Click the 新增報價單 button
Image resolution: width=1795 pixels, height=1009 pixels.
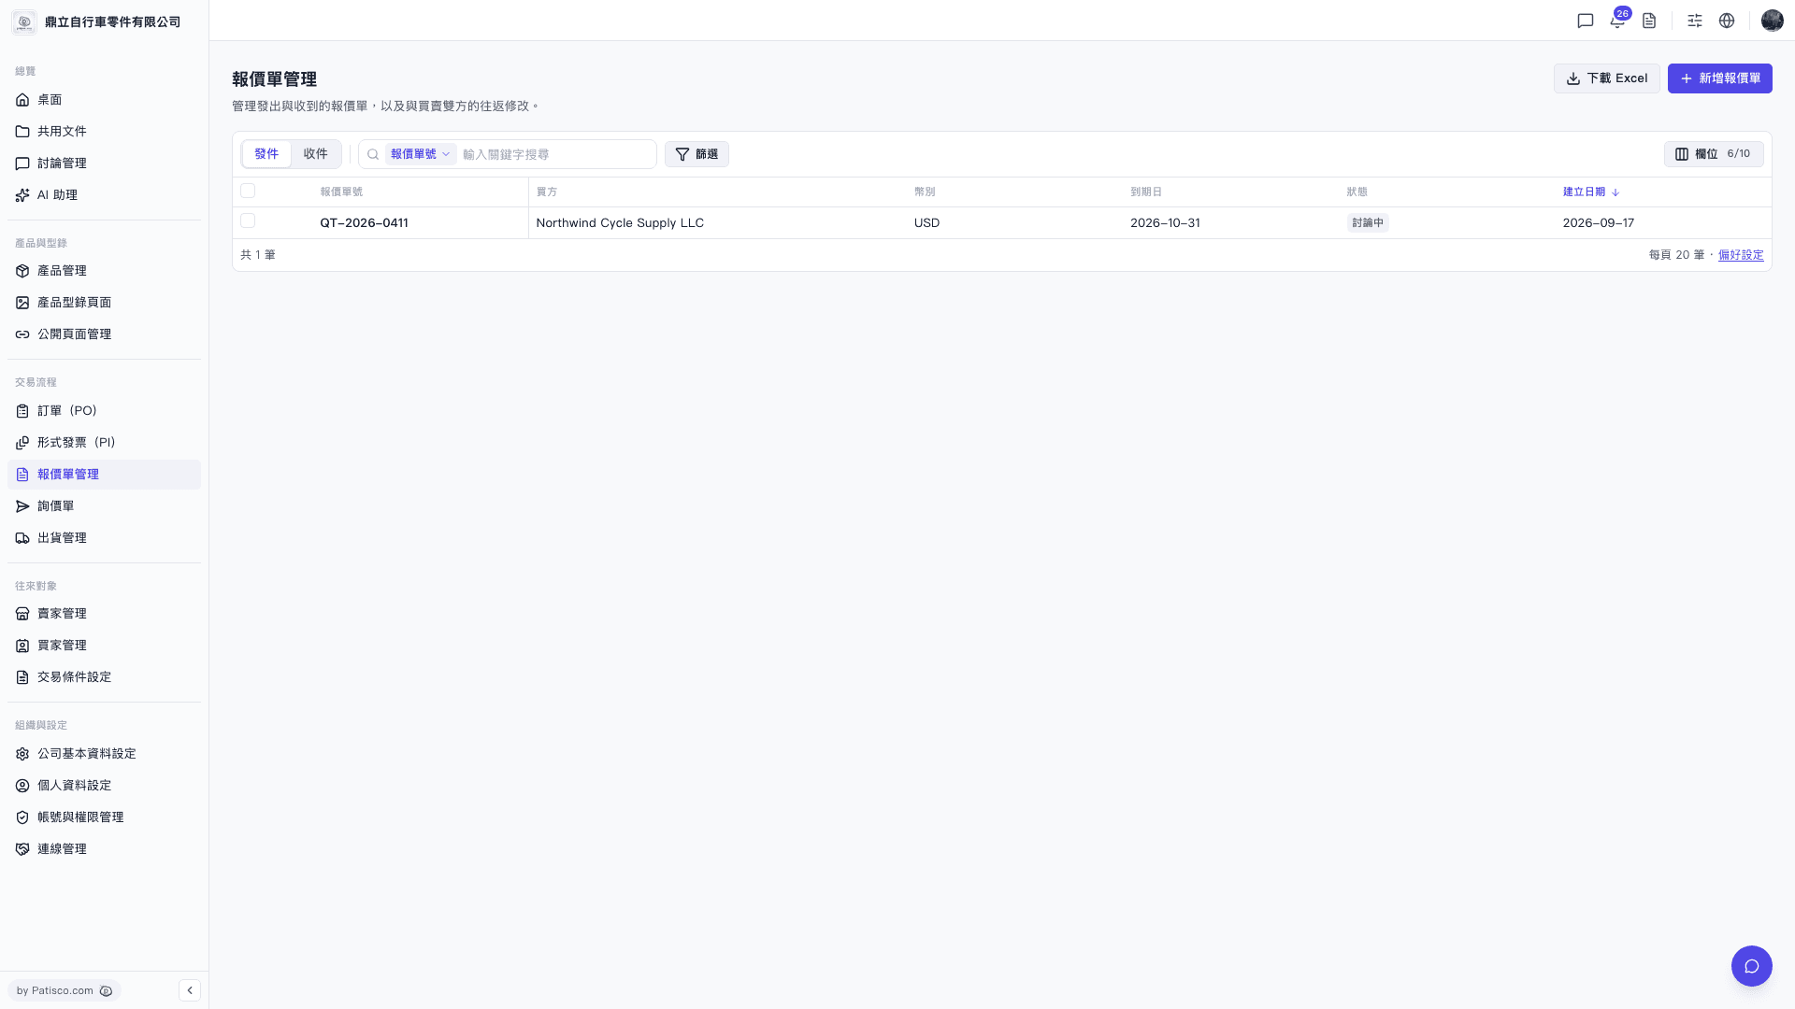[1720, 78]
